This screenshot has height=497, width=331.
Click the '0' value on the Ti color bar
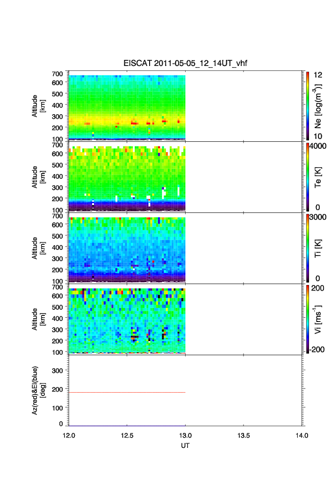pos(318,278)
